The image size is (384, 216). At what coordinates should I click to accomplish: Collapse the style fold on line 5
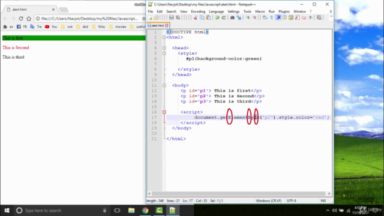164,53
